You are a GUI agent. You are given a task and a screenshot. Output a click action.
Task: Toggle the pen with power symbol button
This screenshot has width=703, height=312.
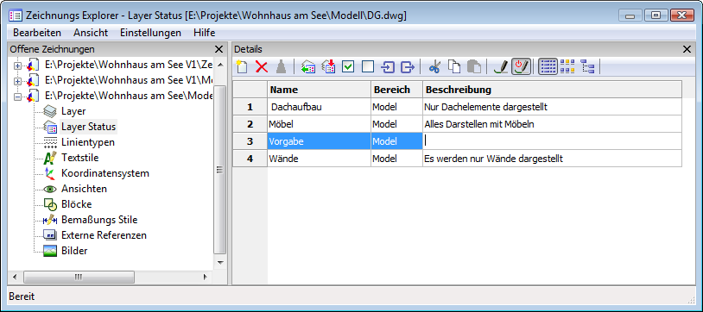tap(522, 67)
